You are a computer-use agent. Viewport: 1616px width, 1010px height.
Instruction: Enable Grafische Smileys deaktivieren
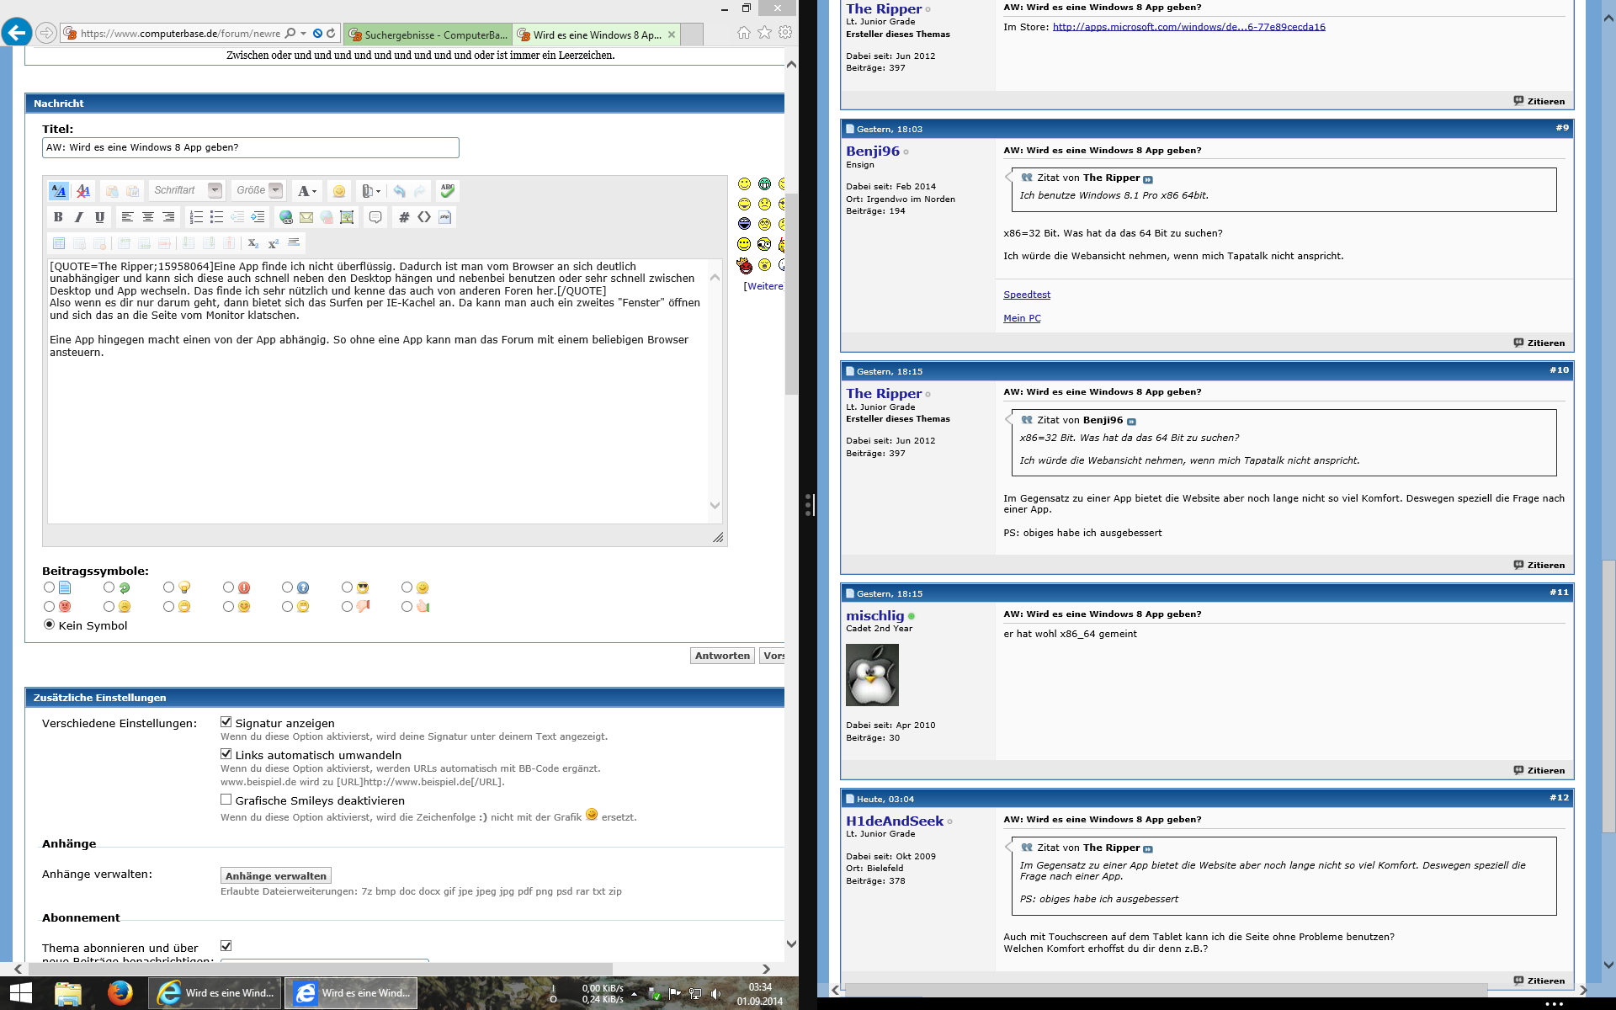226,800
